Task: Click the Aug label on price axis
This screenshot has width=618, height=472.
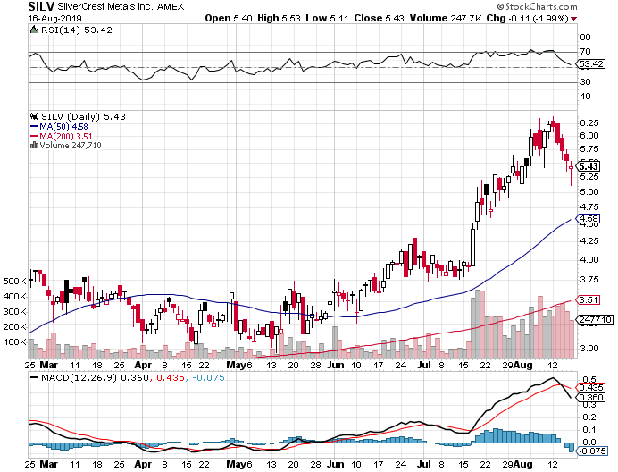Action: [523, 365]
